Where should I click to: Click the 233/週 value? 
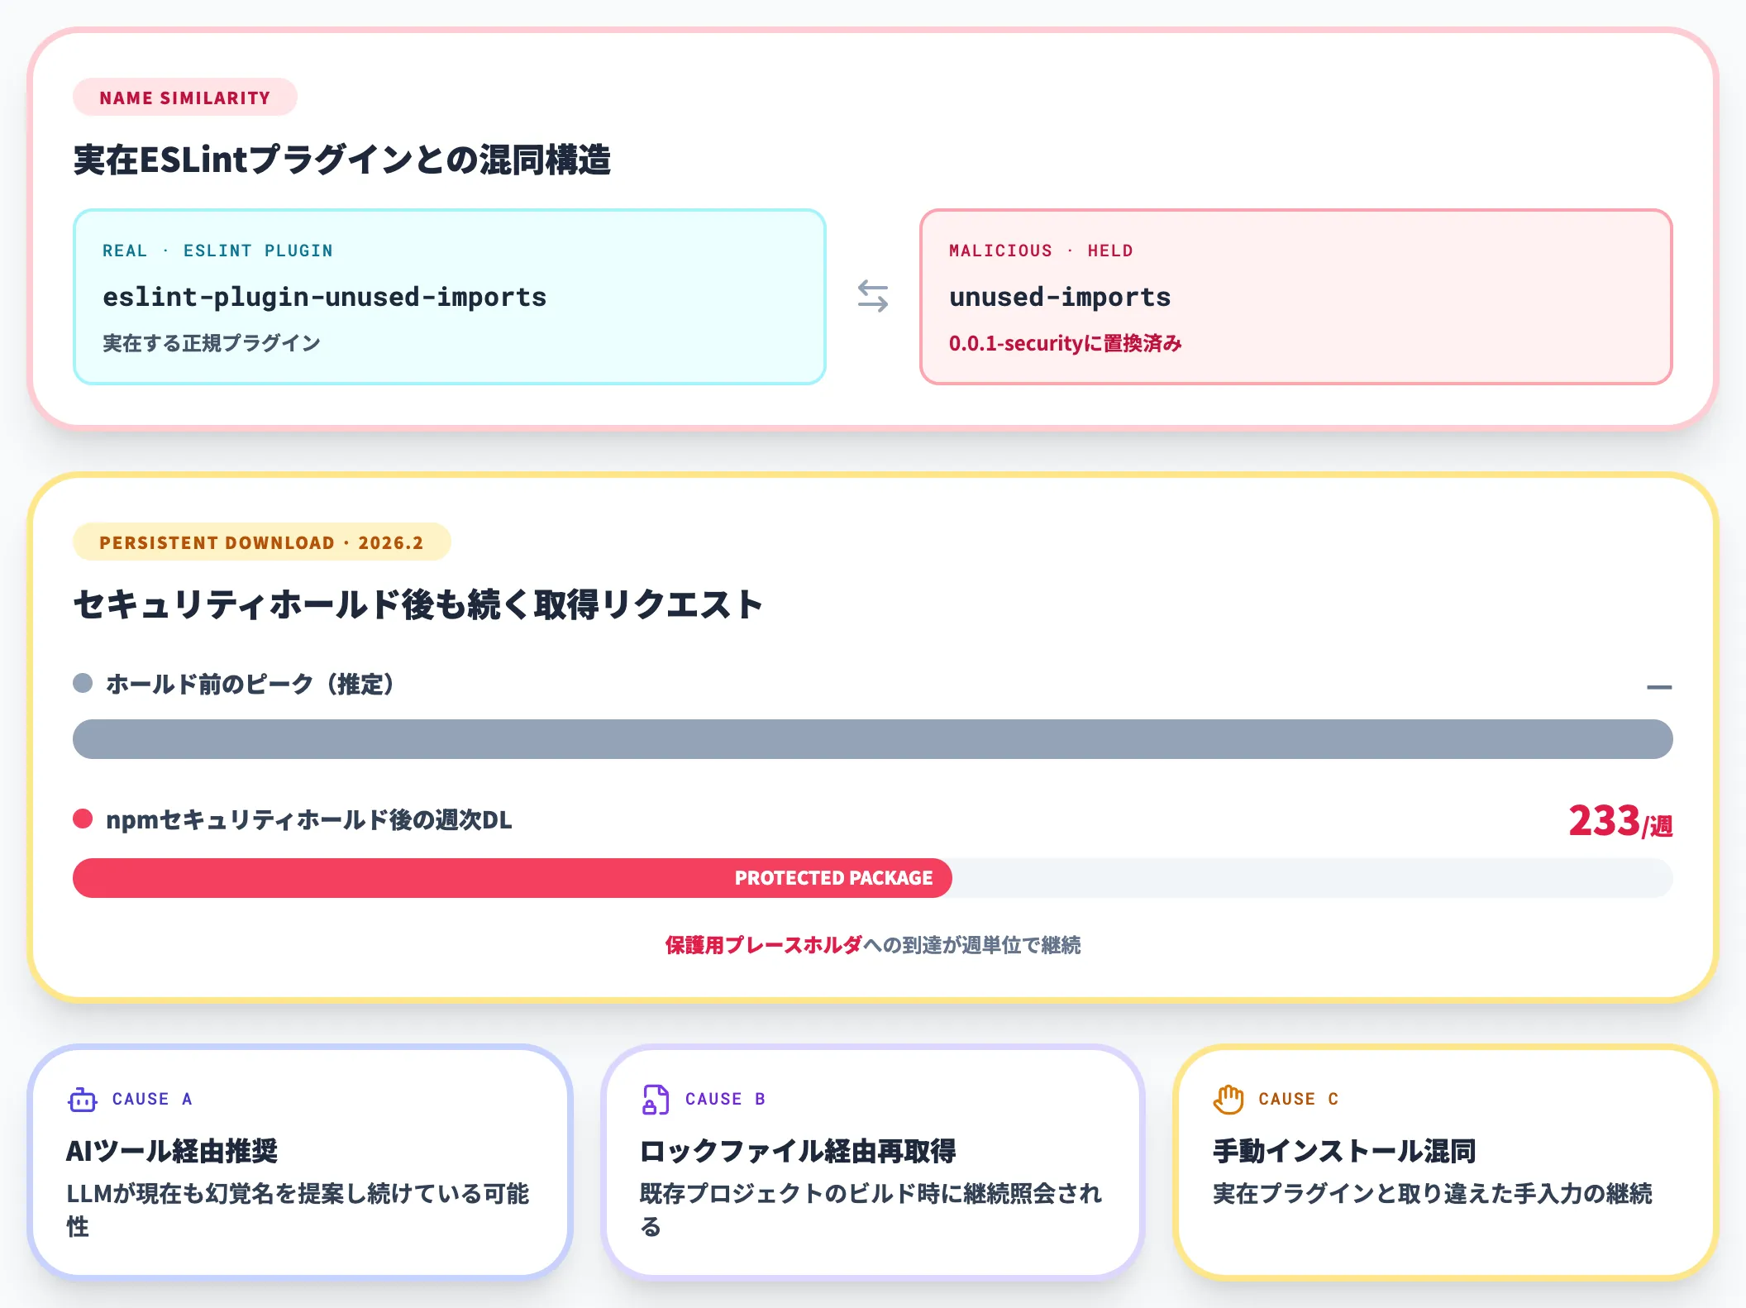1620,821
